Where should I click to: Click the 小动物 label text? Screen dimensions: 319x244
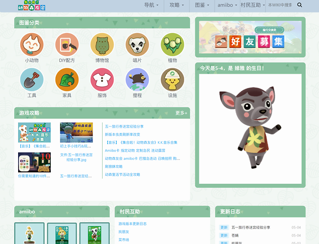pyautogui.click(x=32, y=60)
